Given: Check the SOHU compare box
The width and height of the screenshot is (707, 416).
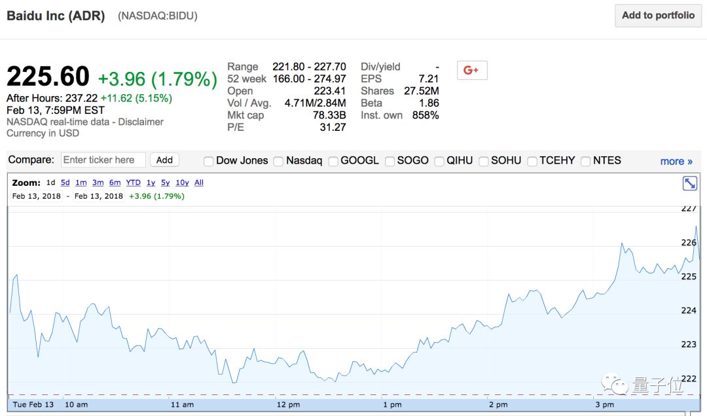Looking at the screenshot, I should point(484,162).
